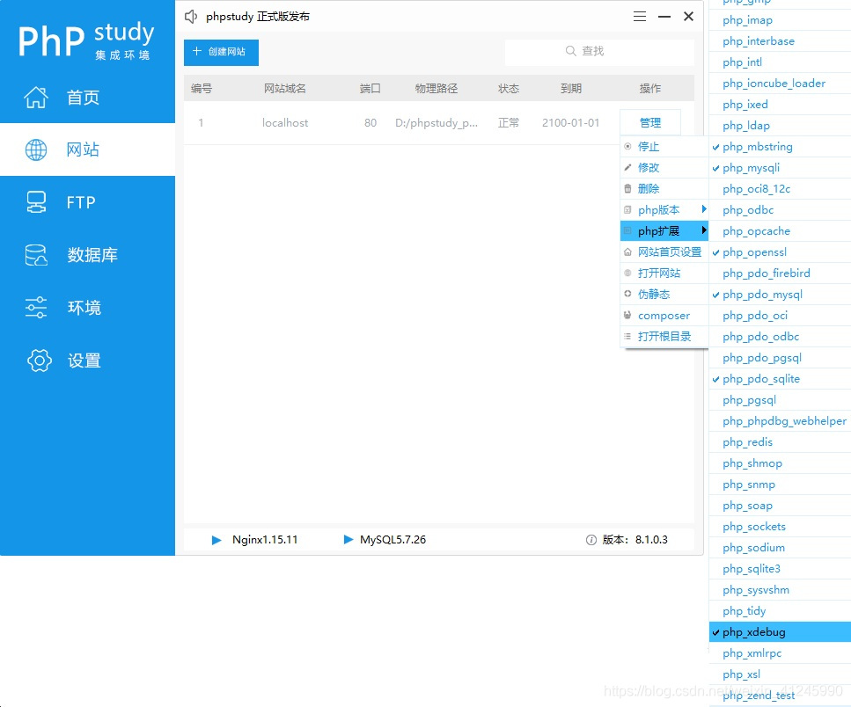Screen dimensions: 851x707
Task: Open the FTP panel
Action: pyautogui.click(x=81, y=202)
